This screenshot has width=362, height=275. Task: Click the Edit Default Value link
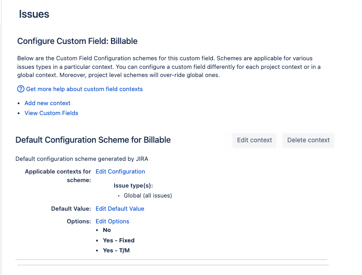pyautogui.click(x=120, y=209)
